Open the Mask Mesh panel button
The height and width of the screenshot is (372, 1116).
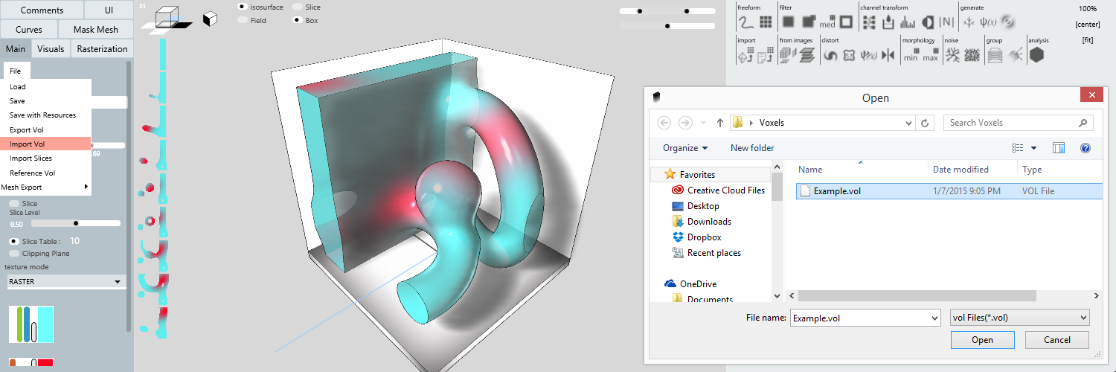tap(95, 30)
